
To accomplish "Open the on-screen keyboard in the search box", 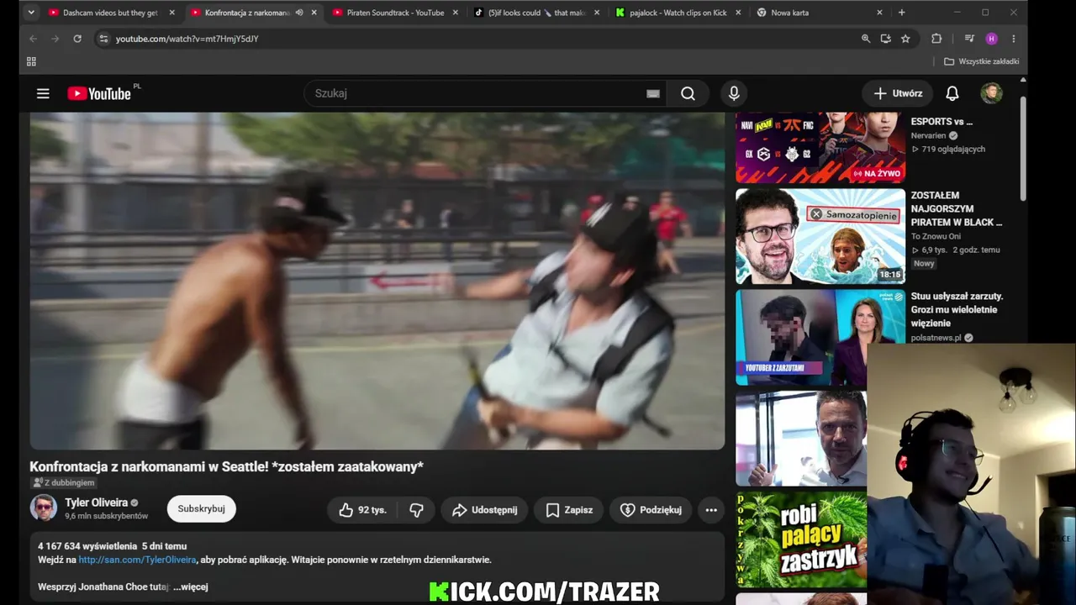I will [653, 94].
